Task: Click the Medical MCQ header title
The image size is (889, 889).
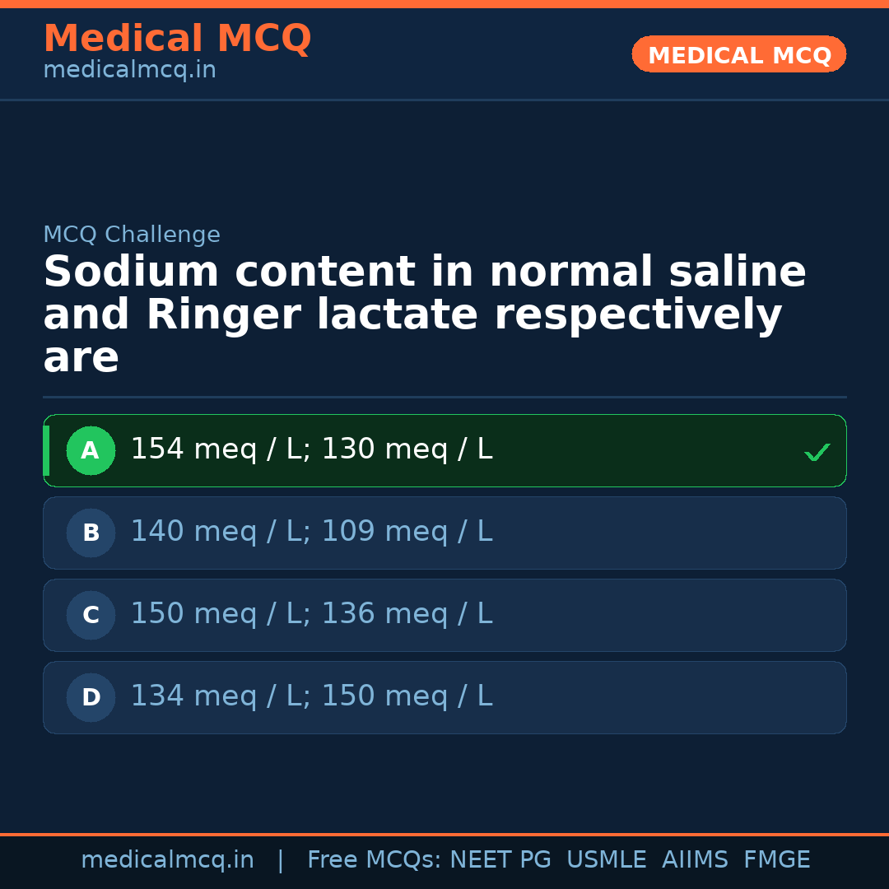Action: pos(177,39)
